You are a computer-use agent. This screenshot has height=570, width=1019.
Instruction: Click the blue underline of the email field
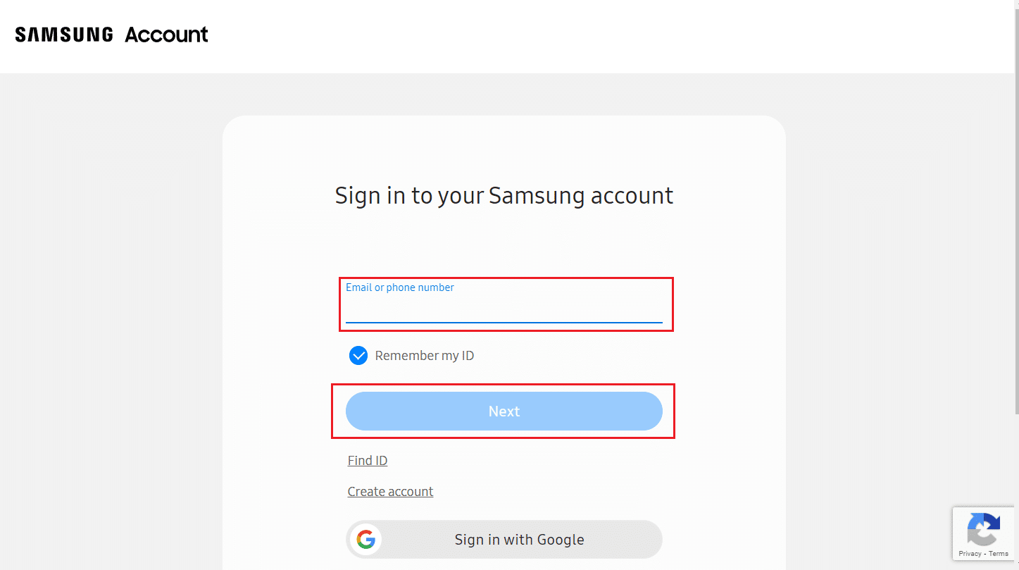pos(504,322)
